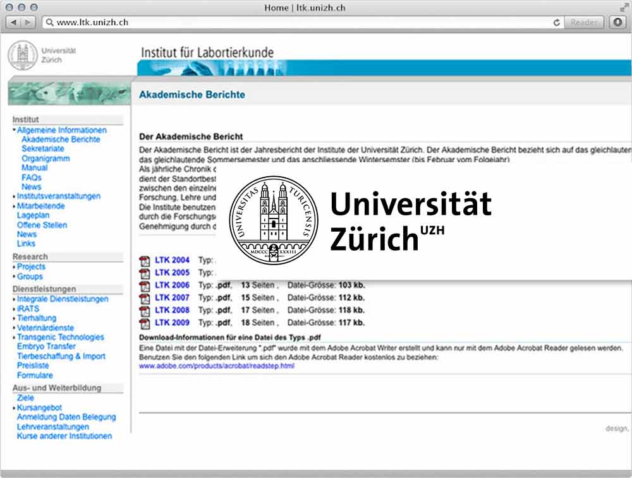Image resolution: width=632 pixels, height=478 pixels.
Task: Open Sekretariate in the sidebar
Action: click(x=43, y=148)
